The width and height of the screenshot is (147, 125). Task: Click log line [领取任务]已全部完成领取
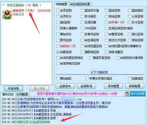coord(26,122)
